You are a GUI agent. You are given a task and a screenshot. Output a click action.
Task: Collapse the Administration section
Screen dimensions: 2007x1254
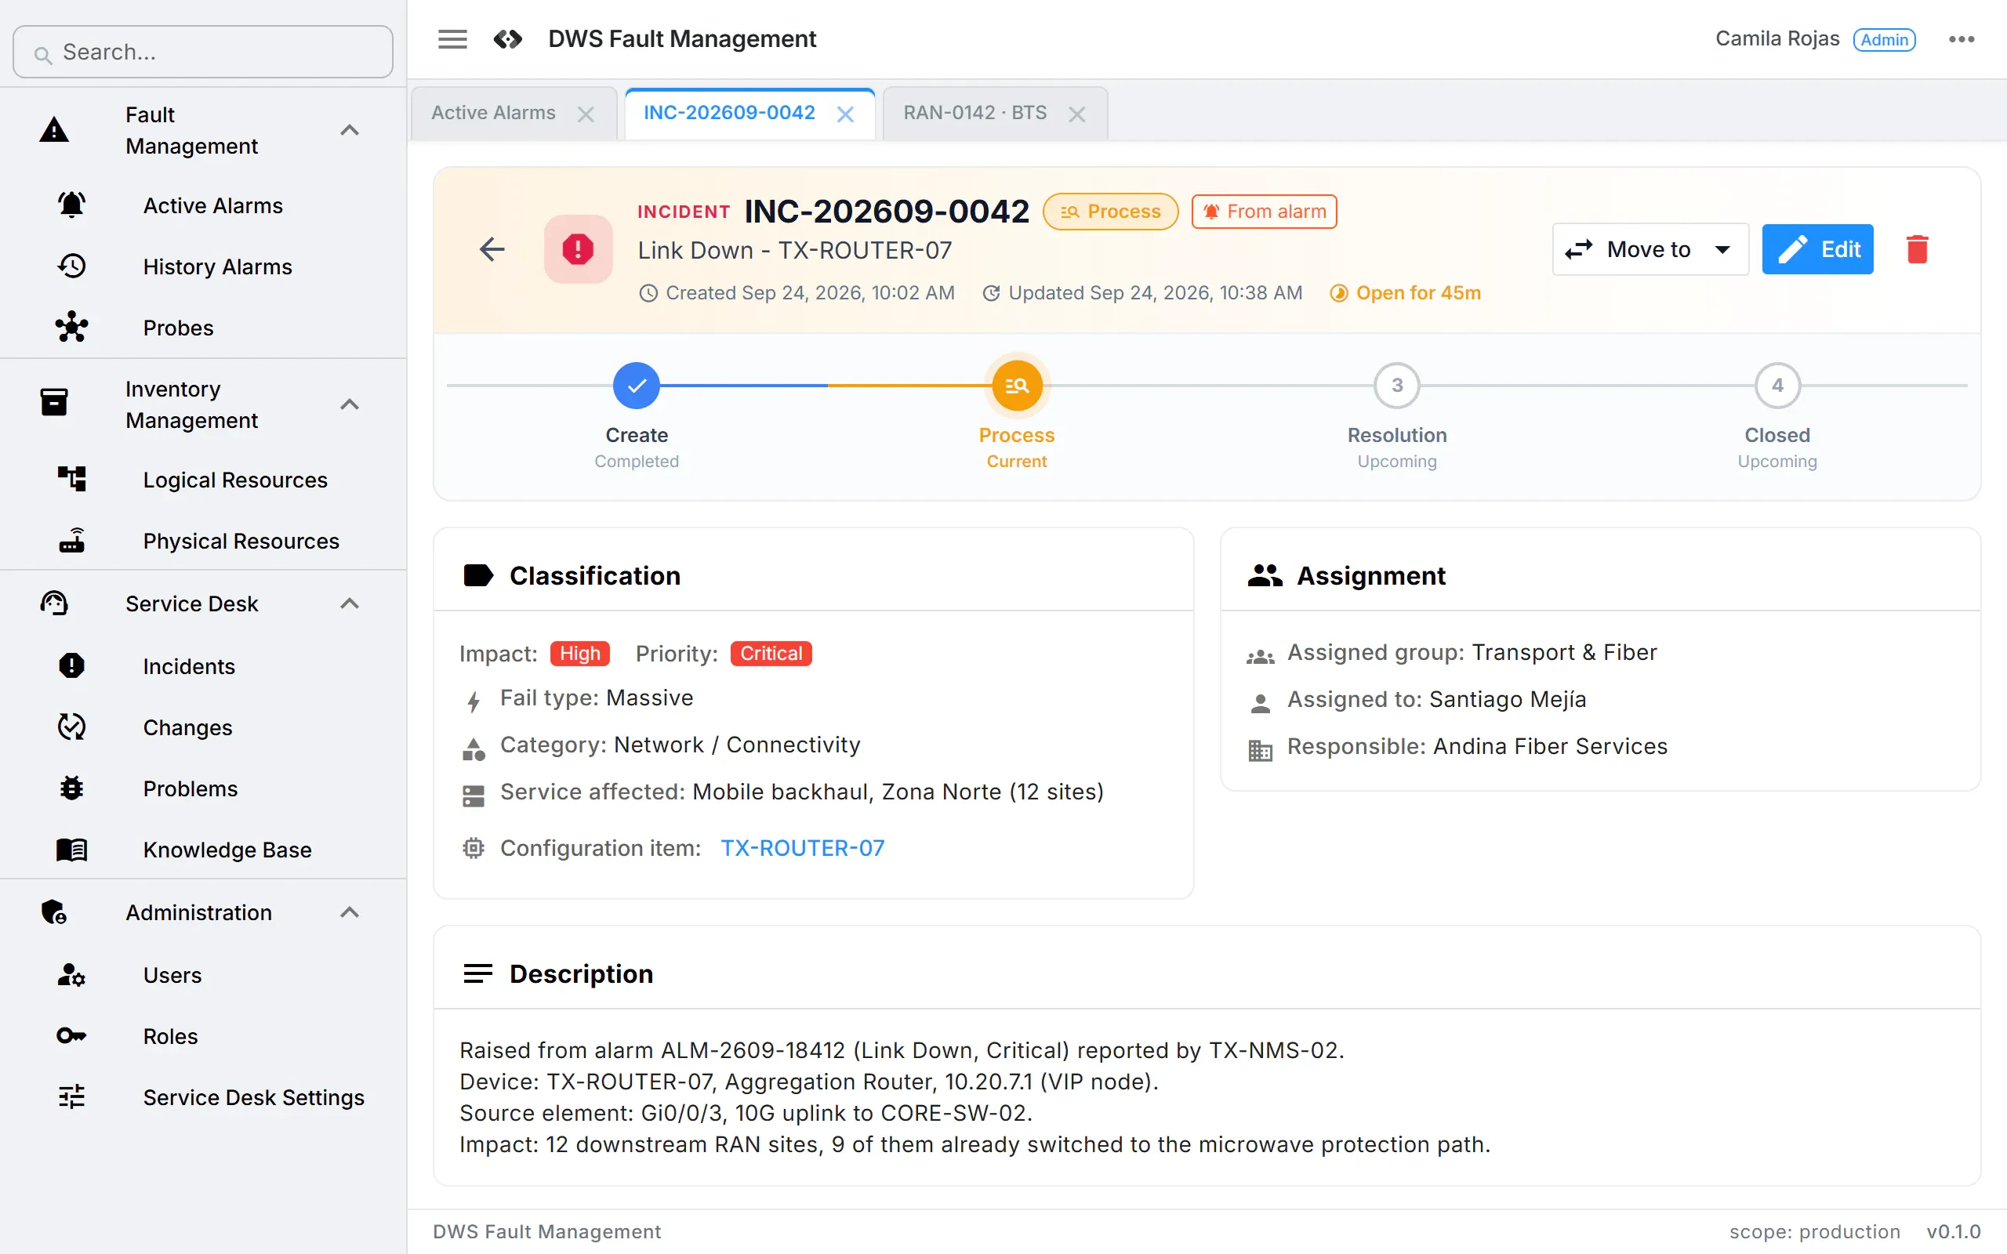[x=350, y=912]
